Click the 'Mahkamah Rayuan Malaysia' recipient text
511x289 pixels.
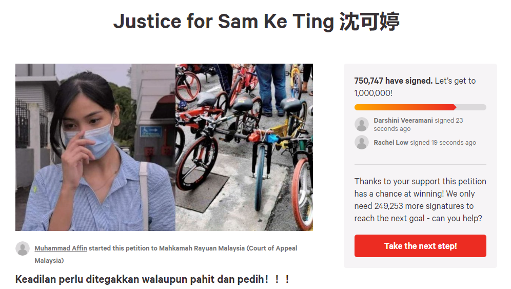202,248
